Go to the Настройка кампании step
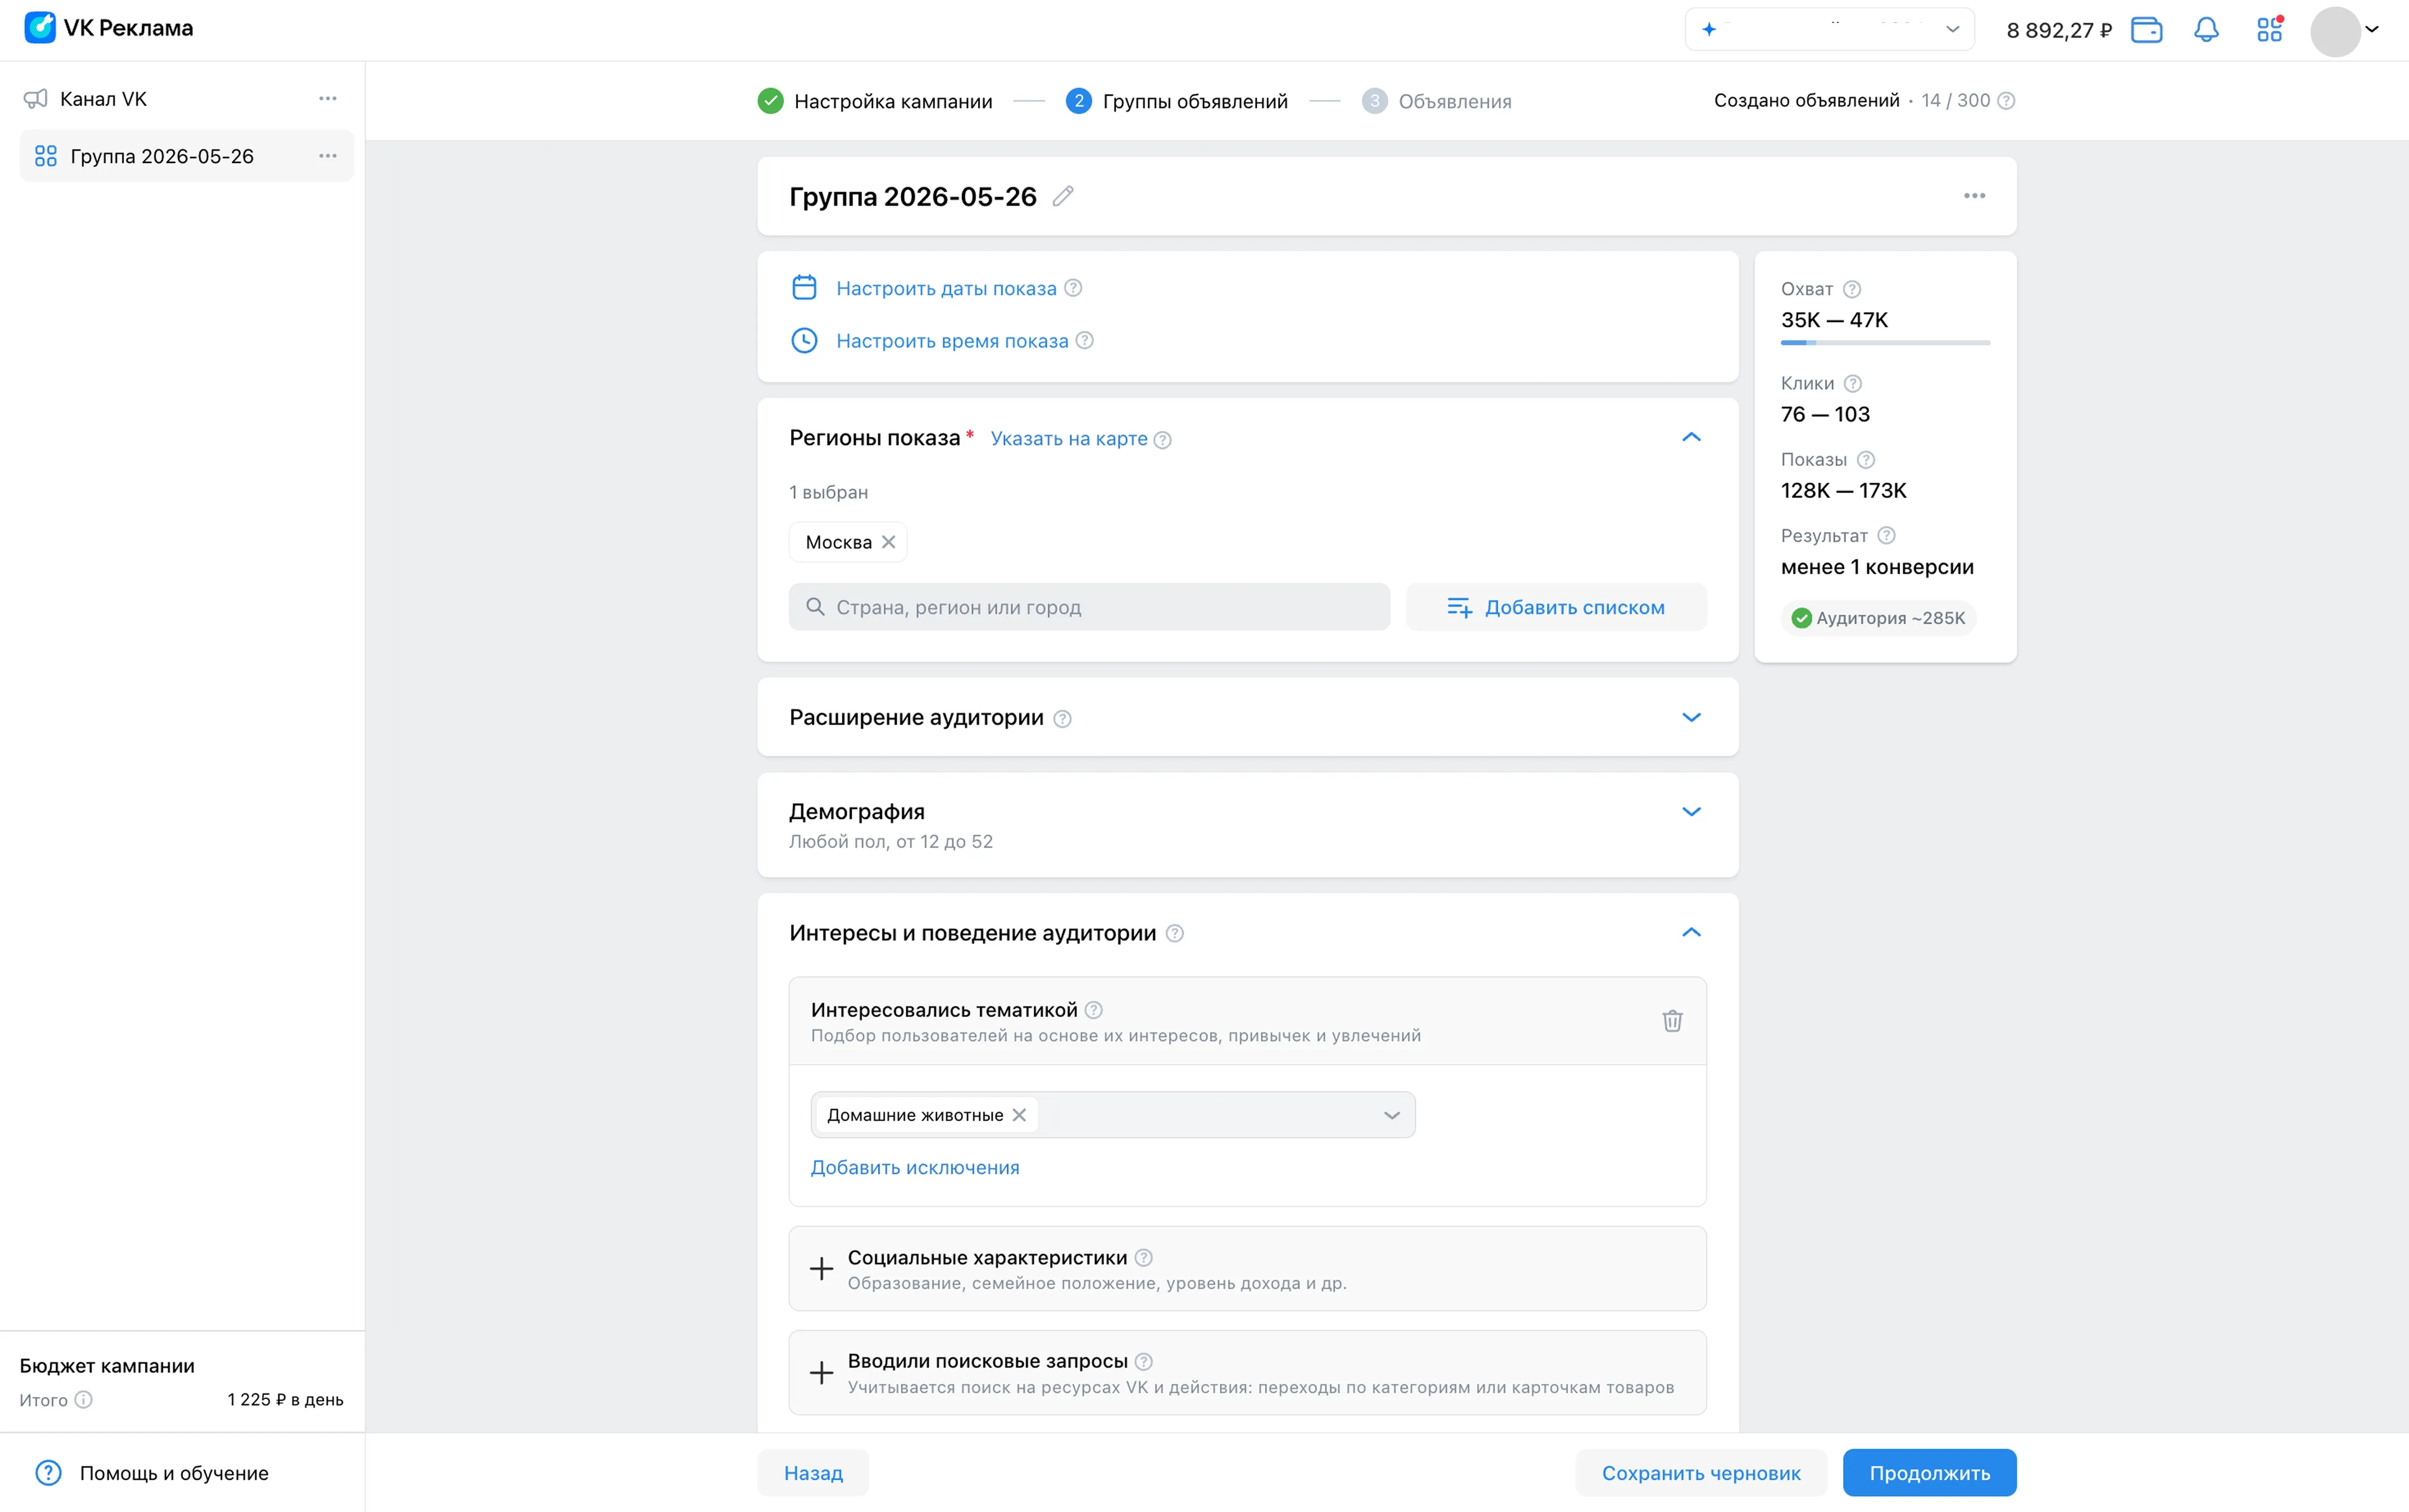The height and width of the screenshot is (1512, 2409). 875,101
